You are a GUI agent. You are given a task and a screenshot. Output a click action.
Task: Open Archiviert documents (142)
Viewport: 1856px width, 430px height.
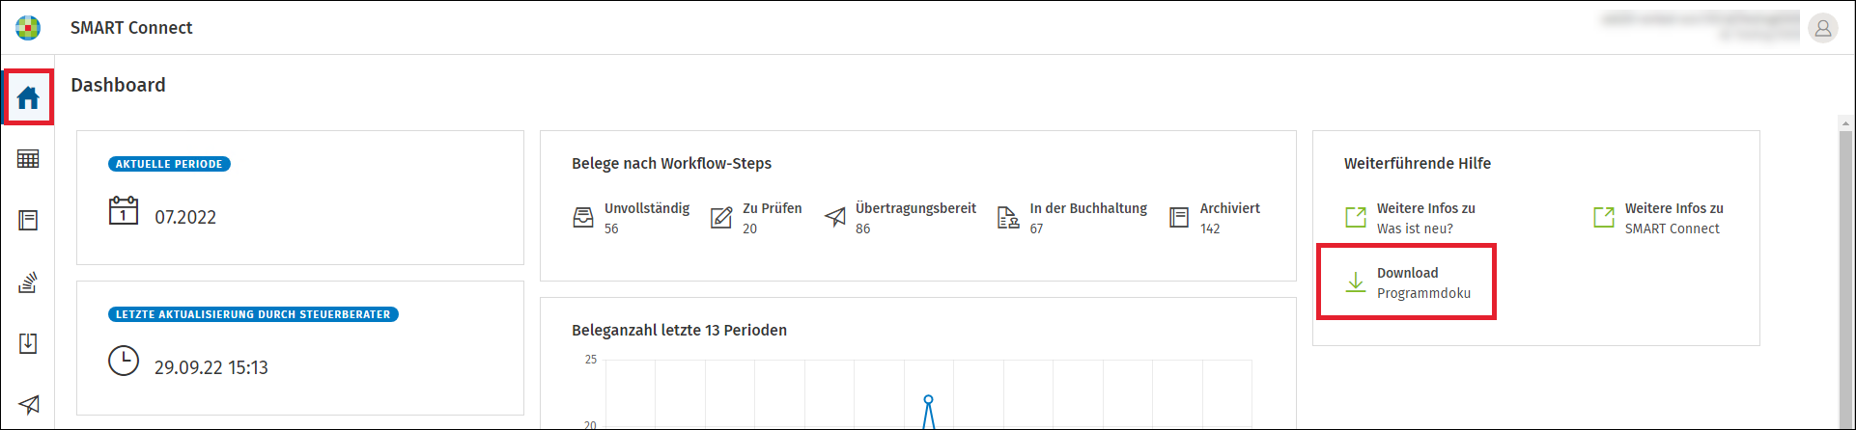[1215, 218]
